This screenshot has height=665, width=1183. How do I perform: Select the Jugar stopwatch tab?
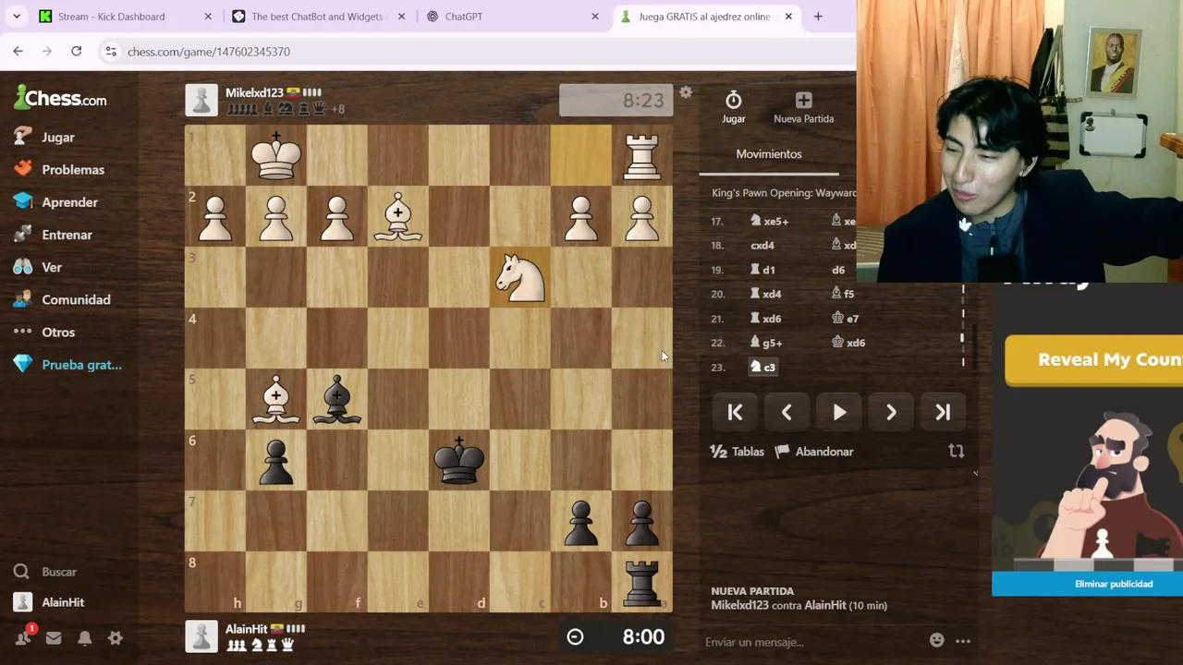tap(733, 107)
